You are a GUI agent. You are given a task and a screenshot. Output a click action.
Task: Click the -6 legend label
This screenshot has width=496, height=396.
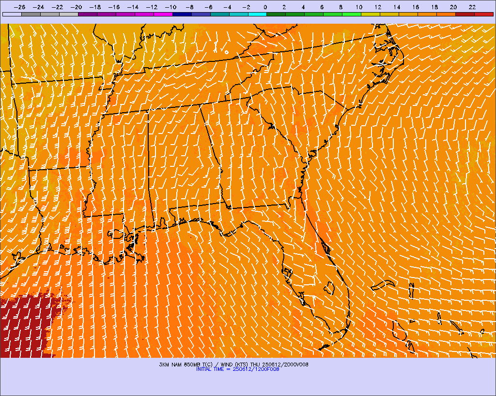[x=208, y=7]
